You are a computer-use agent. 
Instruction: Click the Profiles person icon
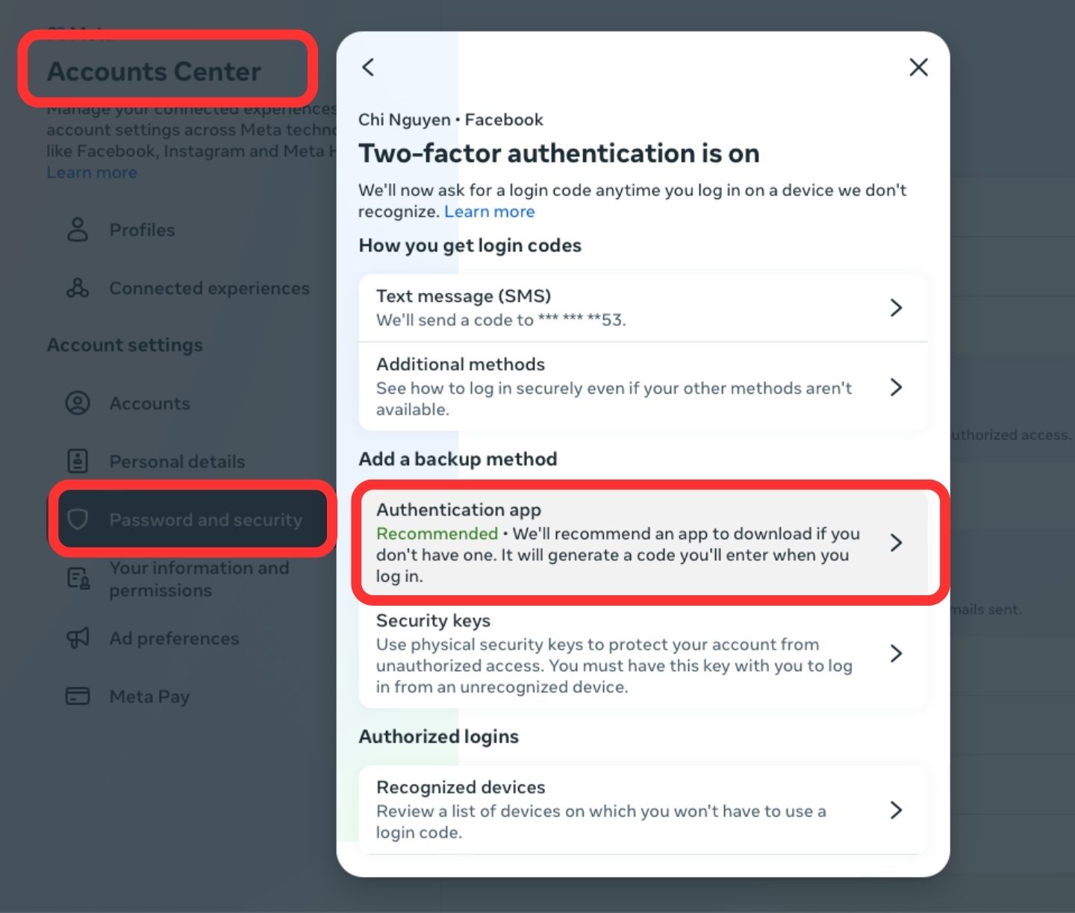coord(78,230)
